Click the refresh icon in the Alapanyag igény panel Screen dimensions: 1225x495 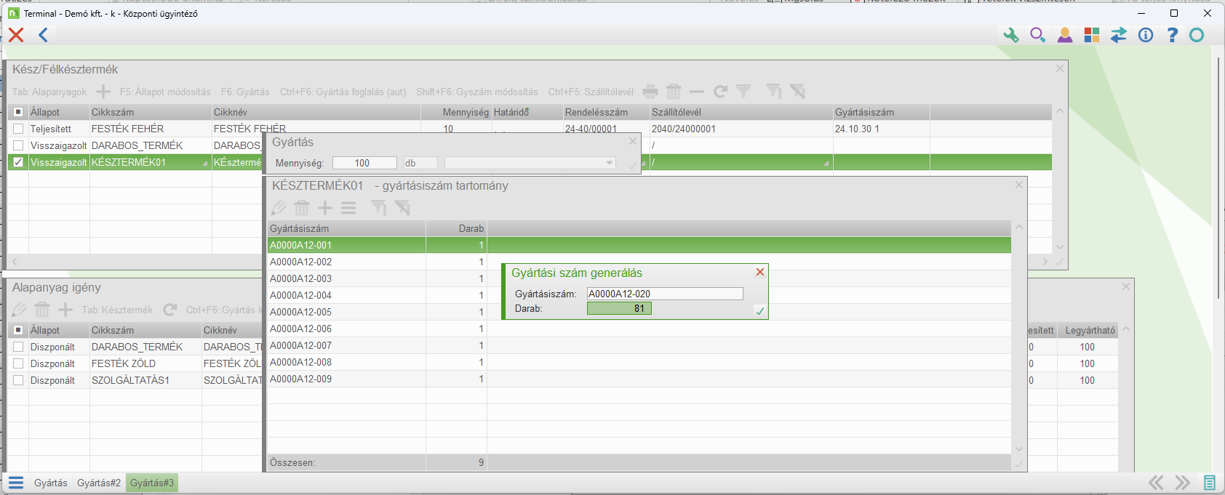pos(170,310)
